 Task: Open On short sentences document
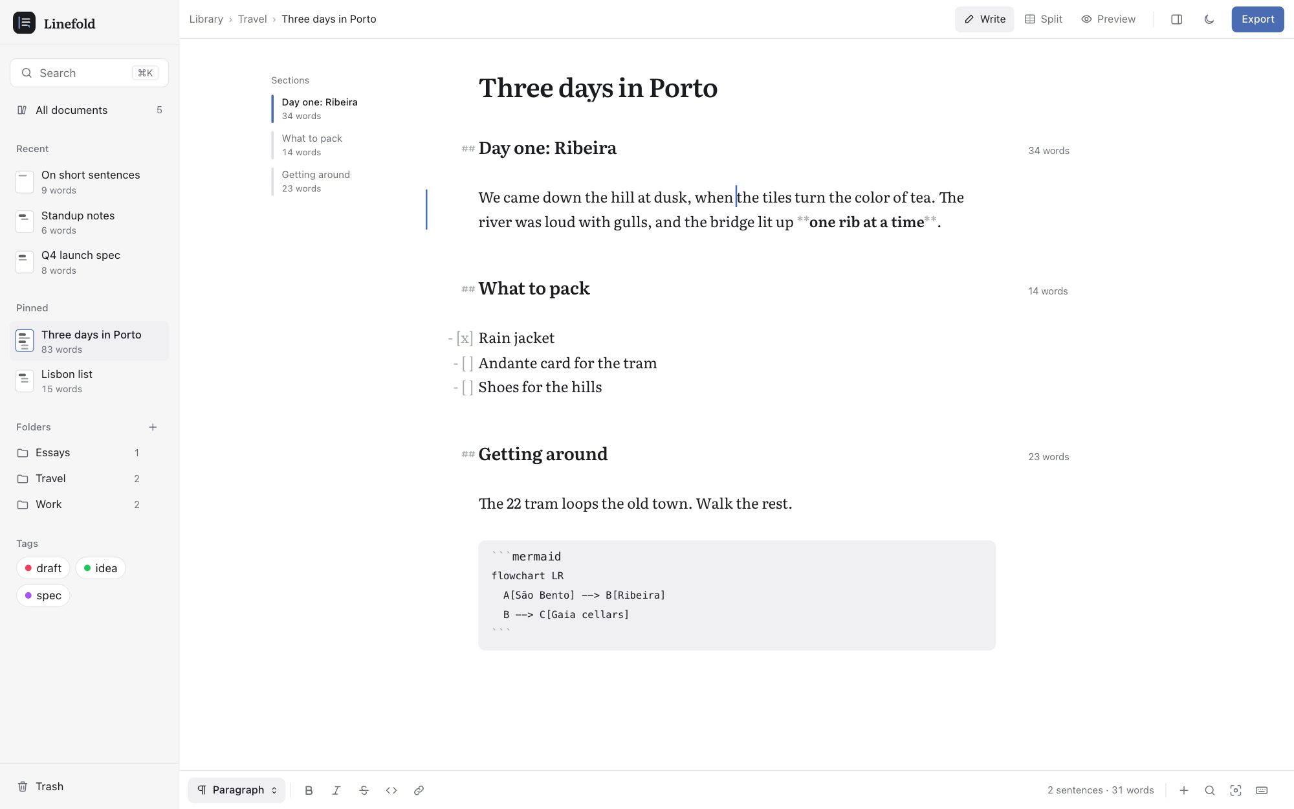(x=89, y=182)
